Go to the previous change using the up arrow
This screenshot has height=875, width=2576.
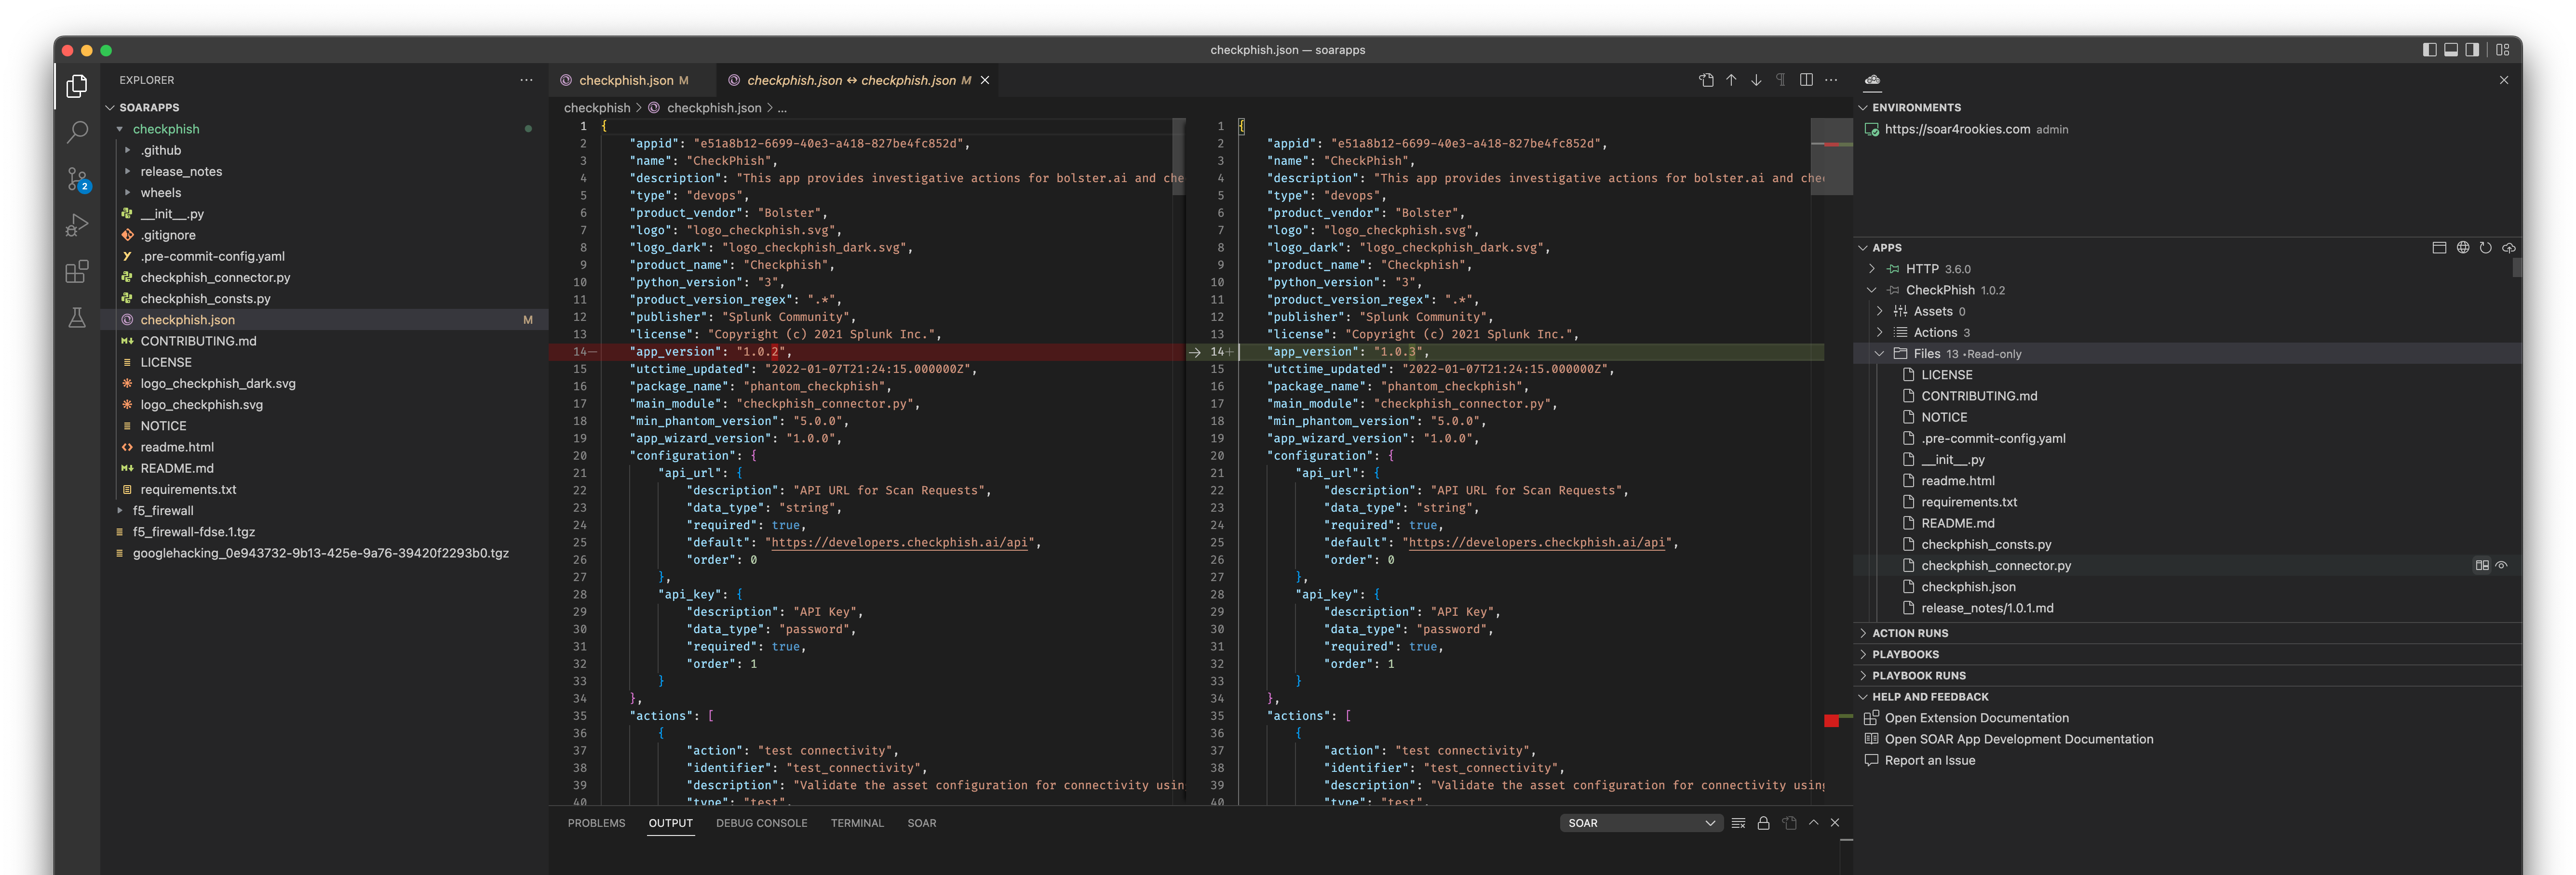[1731, 80]
